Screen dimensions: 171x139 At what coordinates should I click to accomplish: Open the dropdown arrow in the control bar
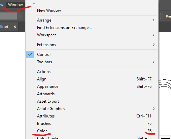pos(20,16)
